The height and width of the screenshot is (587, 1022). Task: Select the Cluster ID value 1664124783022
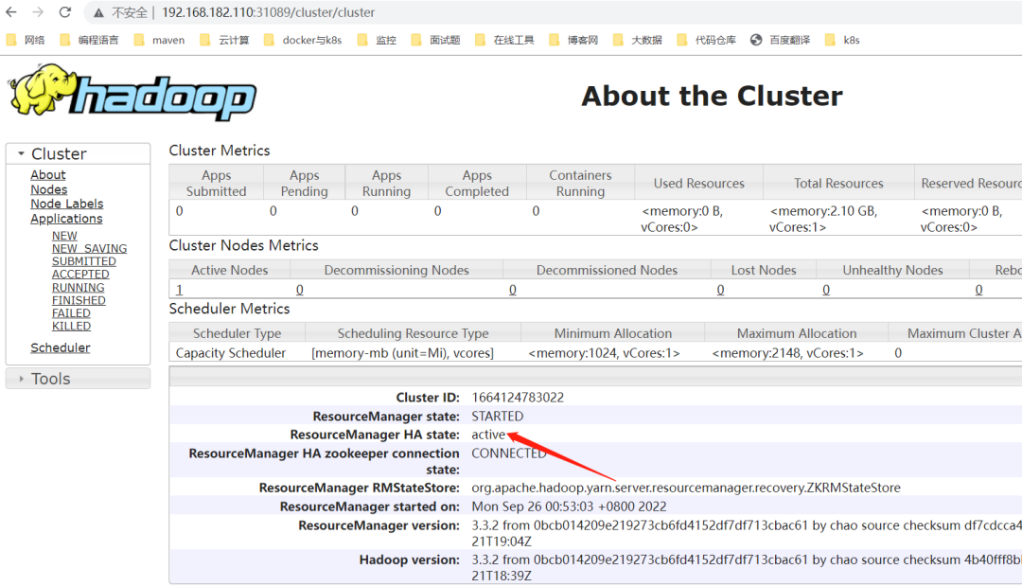[519, 398]
